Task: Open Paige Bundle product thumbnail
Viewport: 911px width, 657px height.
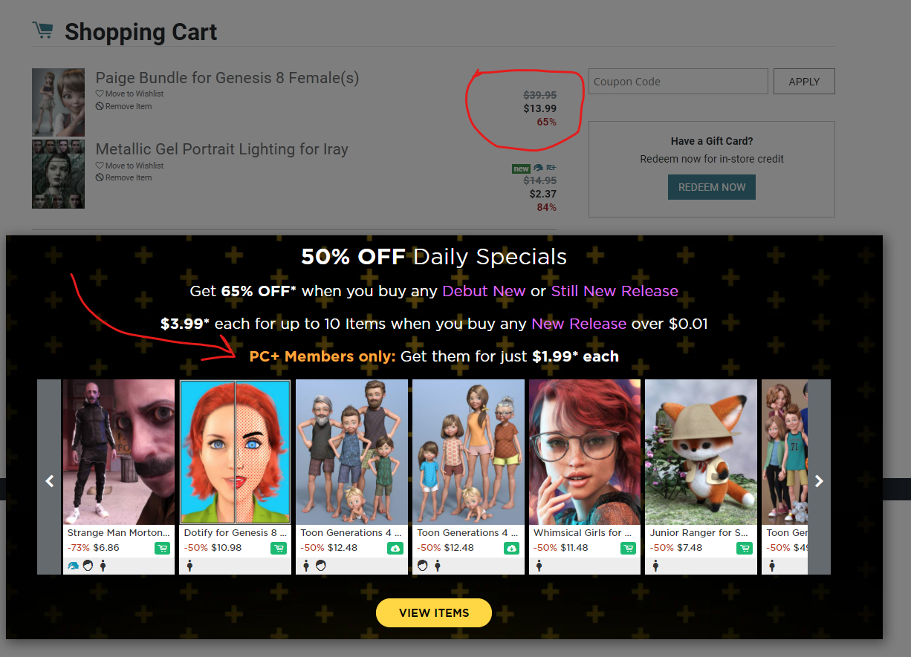Action: [58, 102]
